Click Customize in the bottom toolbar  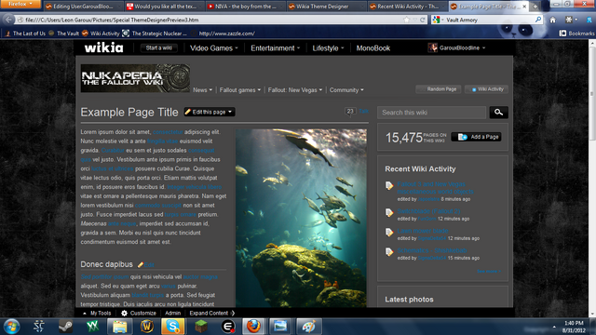click(x=139, y=313)
